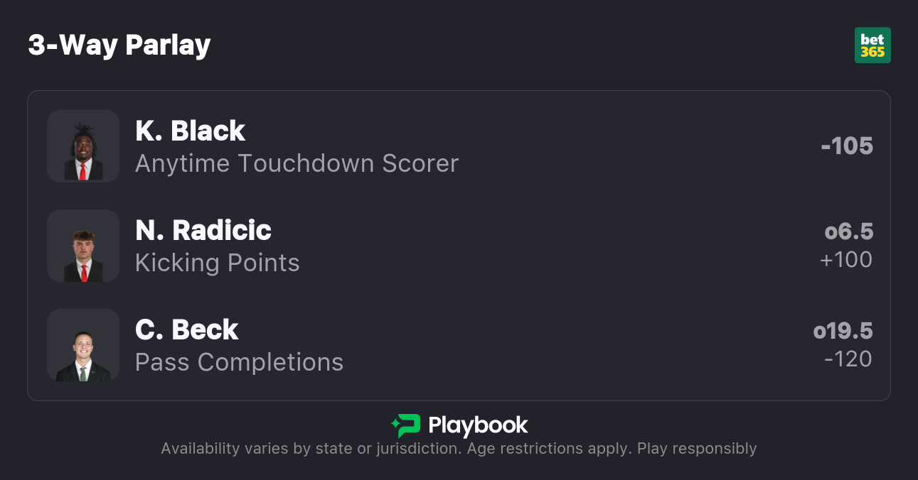This screenshot has height=480, width=918.
Task: Click the o19.5 pass completions line
Action: 843,332
